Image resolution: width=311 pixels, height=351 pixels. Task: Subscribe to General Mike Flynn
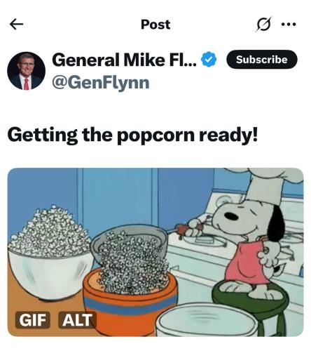(262, 60)
